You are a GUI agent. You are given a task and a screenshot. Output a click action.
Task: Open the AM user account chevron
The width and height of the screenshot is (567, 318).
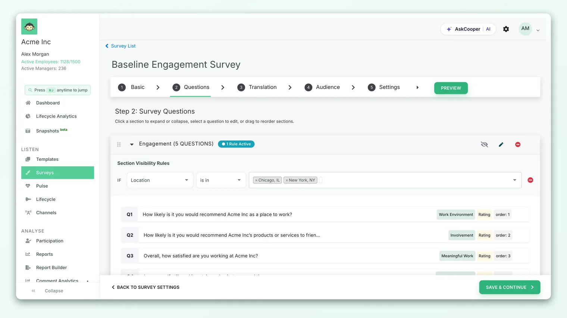click(x=538, y=31)
